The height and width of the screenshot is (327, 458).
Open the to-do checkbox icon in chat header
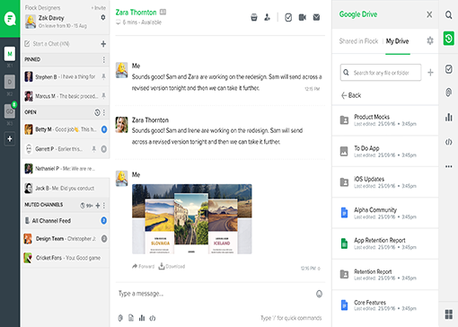coord(288,17)
